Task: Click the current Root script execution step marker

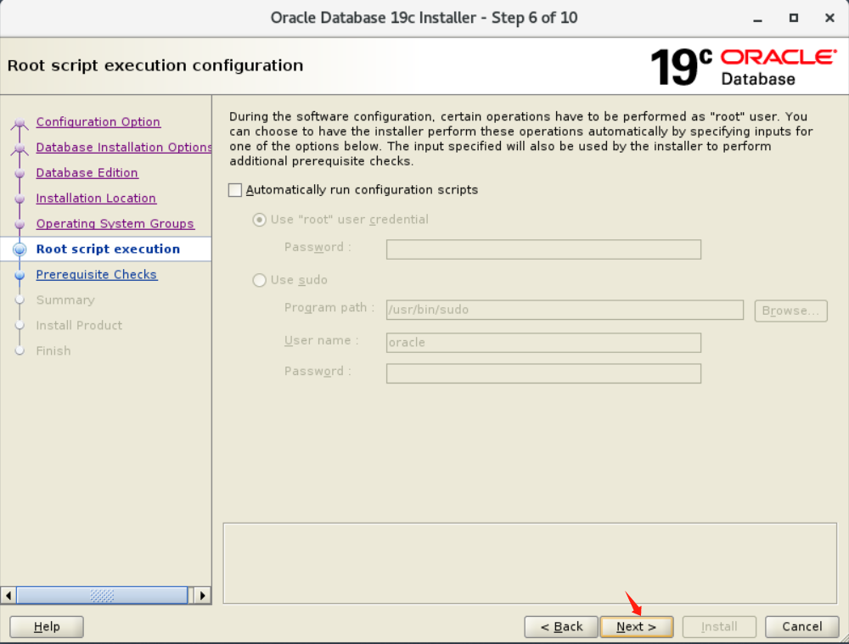Action: (20, 249)
